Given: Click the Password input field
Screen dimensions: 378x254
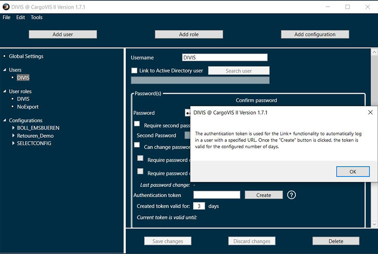Looking at the screenshot, I should click(188, 113).
